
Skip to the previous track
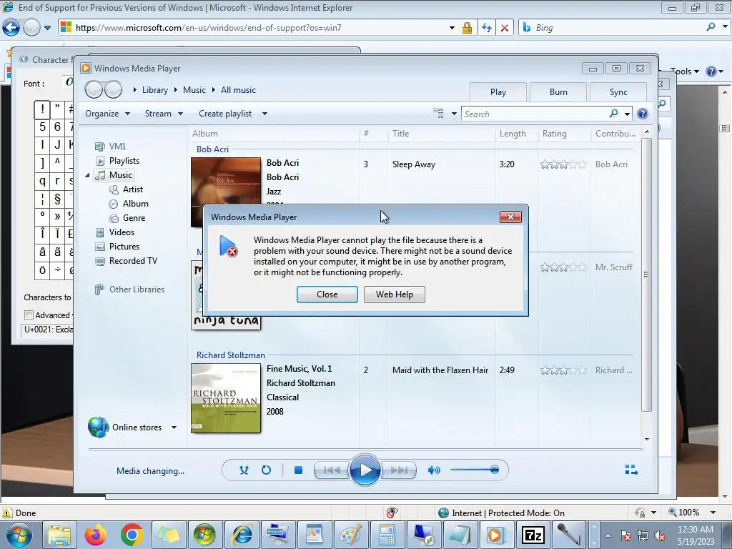[332, 470]
